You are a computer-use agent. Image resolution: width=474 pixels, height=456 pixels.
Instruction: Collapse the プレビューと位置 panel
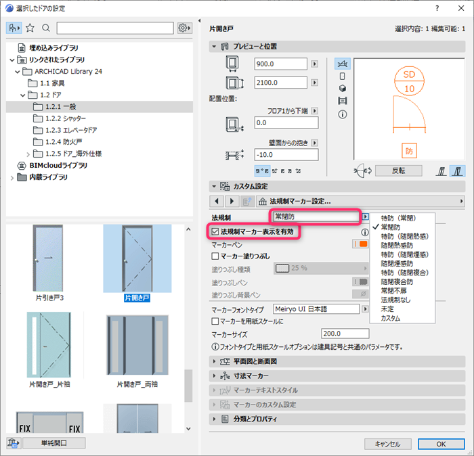tap(214, 47)
